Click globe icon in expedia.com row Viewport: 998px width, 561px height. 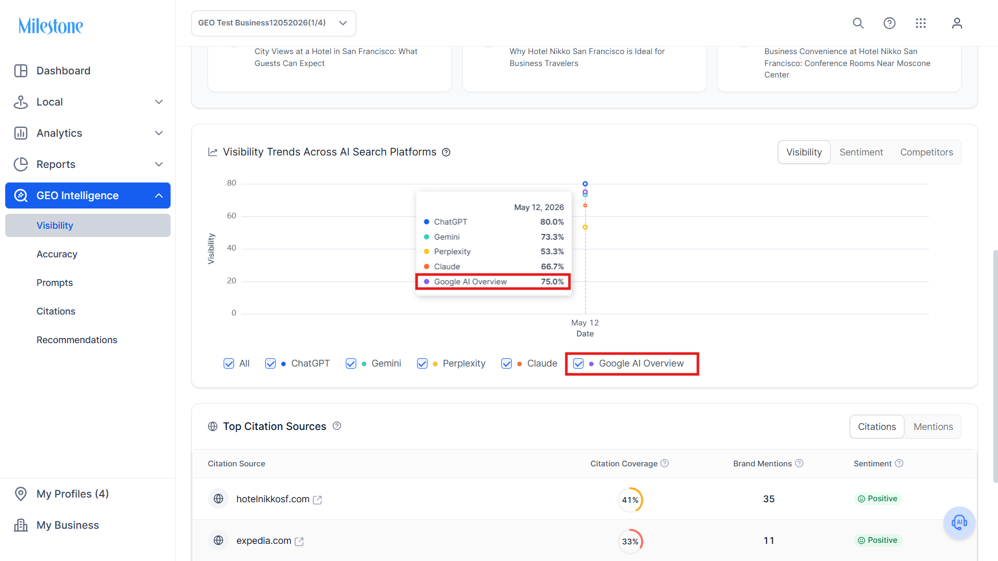[218, 541]
